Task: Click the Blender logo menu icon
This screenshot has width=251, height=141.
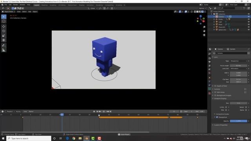Action: (2, 5)
